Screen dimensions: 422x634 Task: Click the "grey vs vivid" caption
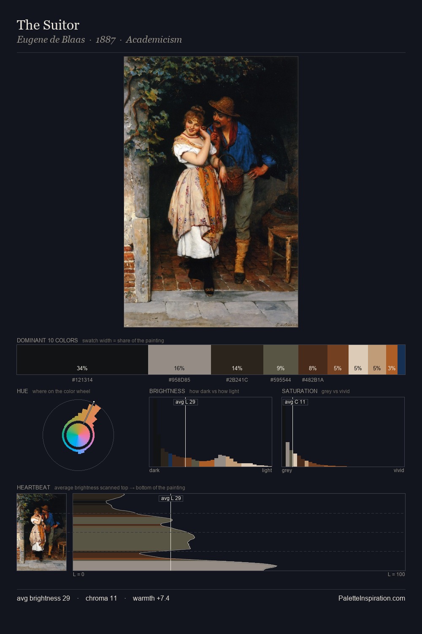click(x=335, y=391)
